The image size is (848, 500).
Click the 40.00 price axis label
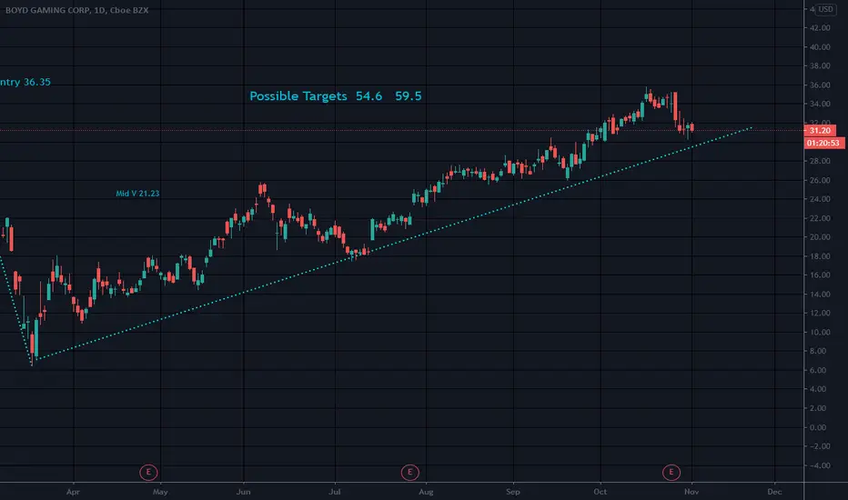click(x=820, y=47)
